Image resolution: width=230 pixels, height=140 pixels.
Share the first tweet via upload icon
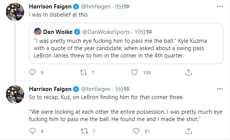(x=188, y=73)
